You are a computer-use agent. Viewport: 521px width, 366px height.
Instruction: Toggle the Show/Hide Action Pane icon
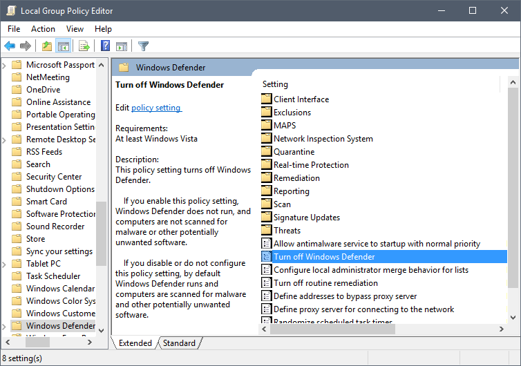(x=122, y=46)
